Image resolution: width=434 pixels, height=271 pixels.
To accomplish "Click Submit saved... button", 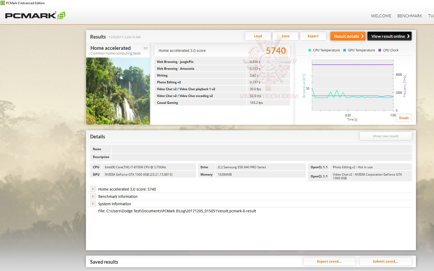I will (x=386, y=261).
